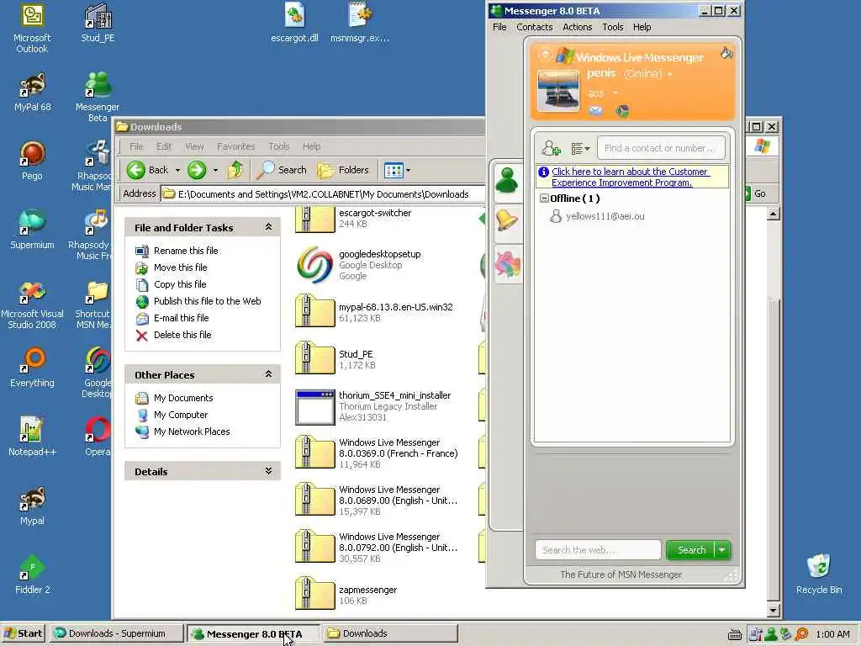Open Messenger File menu
Viewport: 861px width, 646px height.
499,27
